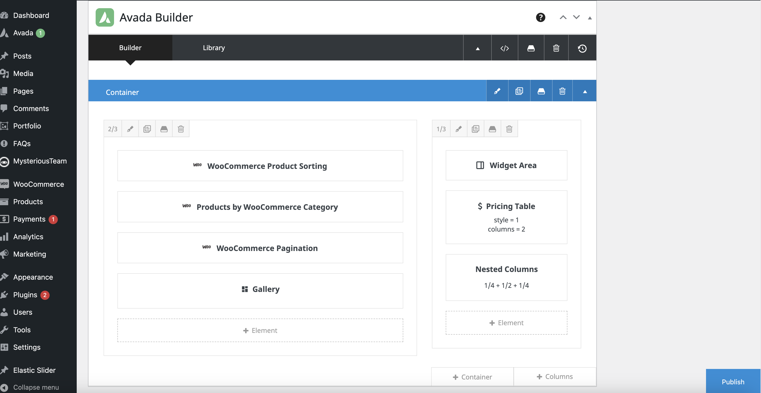Toggle Avada Builder panel collapse triangle

pyautogui.click(x=590, y=18)
